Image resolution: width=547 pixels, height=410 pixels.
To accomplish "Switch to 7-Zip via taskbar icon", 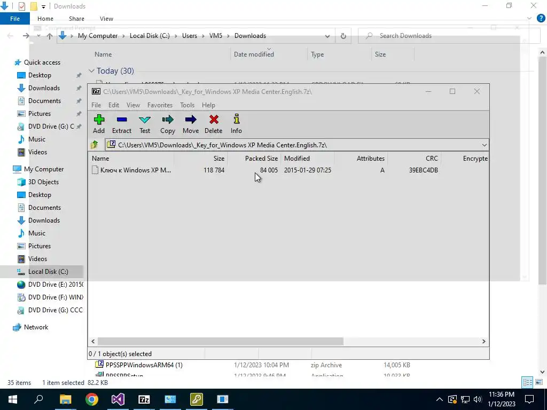I will [x=144, y=399].
